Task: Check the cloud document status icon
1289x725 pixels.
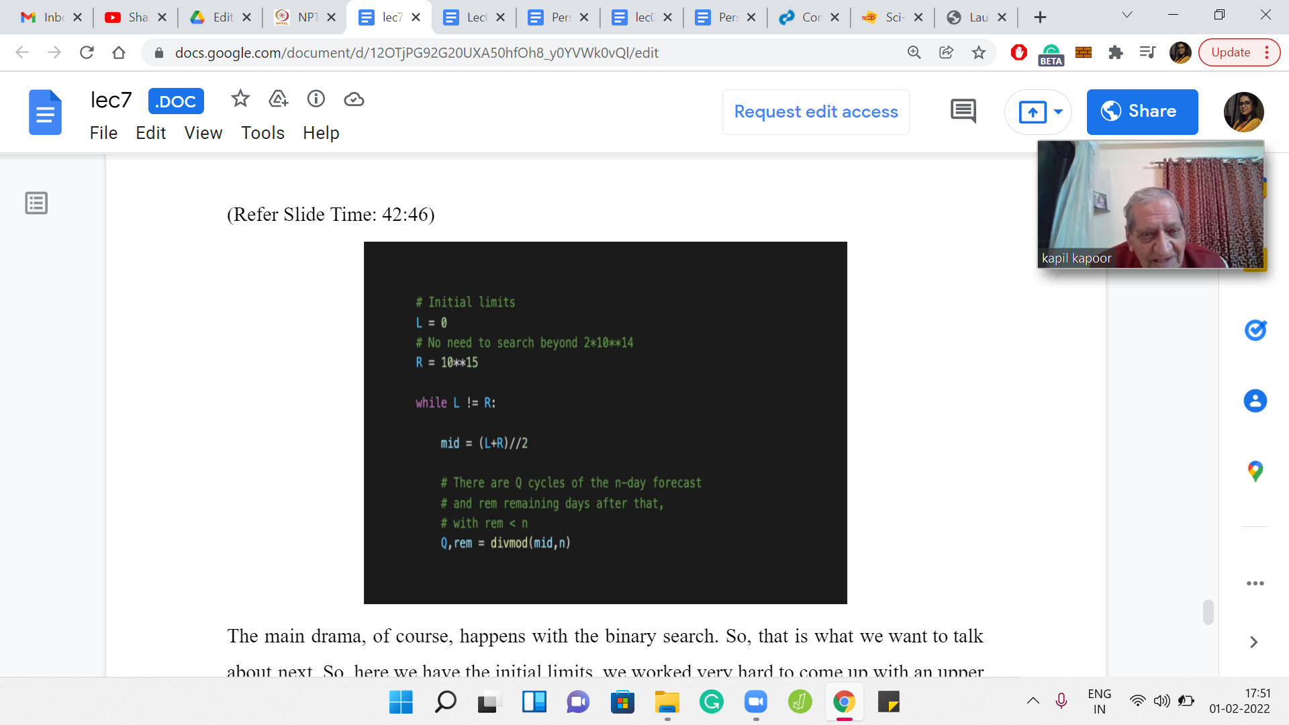Action: [354, 99]
